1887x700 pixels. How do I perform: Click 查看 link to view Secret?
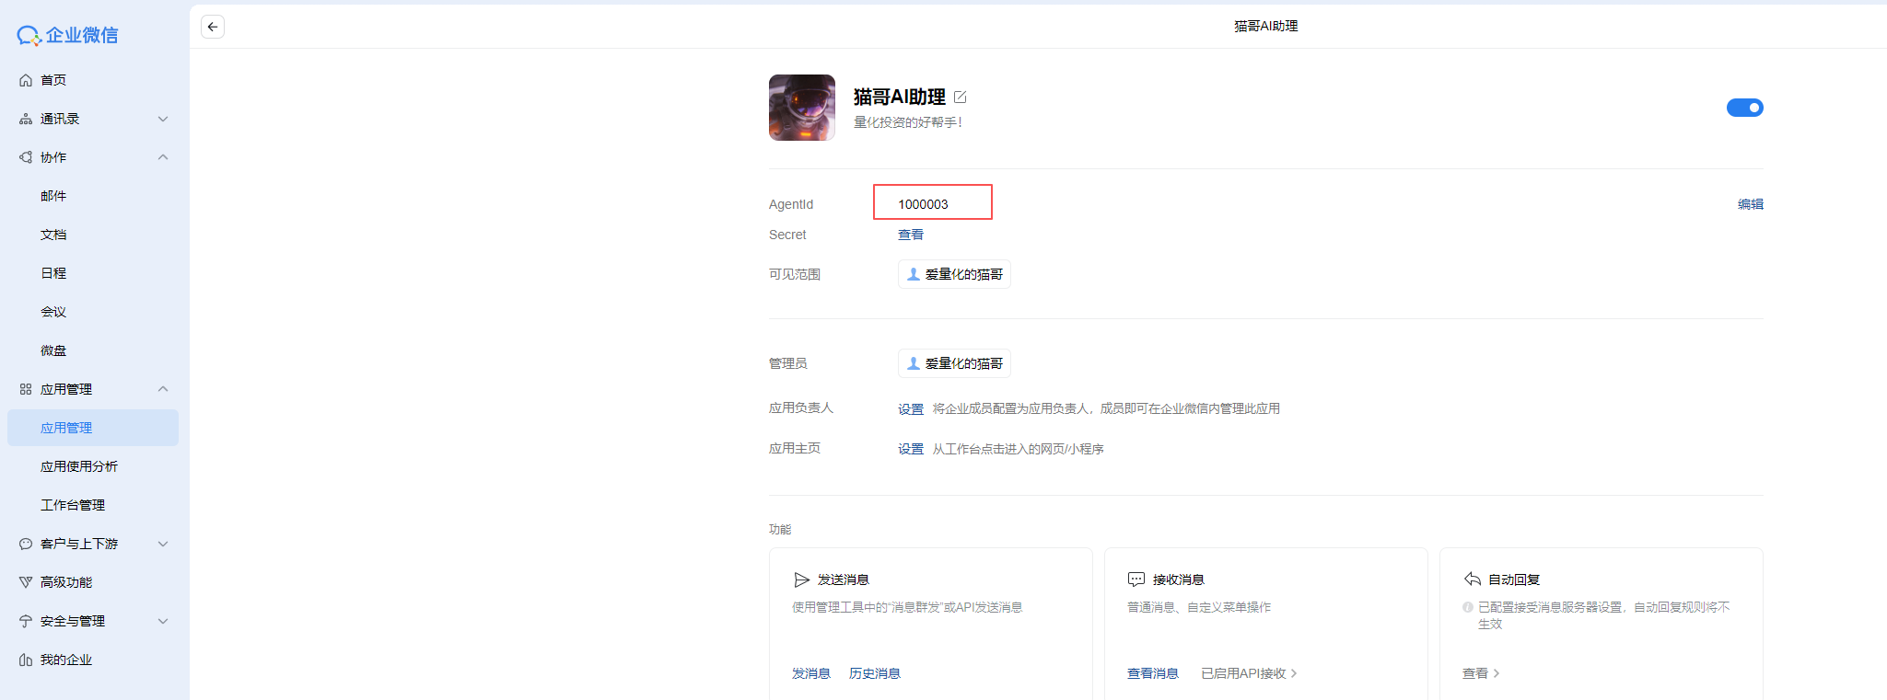(911, 235)
